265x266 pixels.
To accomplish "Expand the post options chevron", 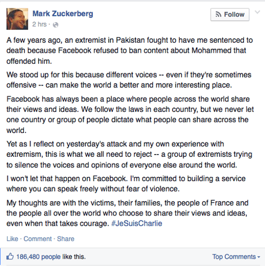I will (257, 12).
